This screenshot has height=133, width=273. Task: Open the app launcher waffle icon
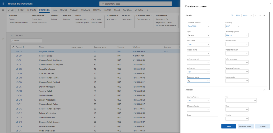point(3,4)
